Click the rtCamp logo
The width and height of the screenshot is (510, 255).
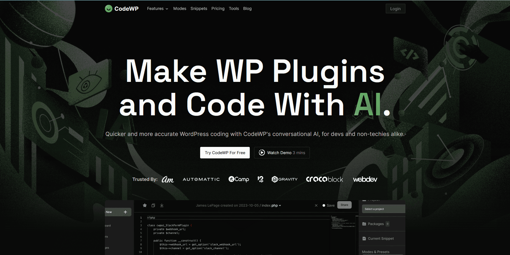coord(239,179)
